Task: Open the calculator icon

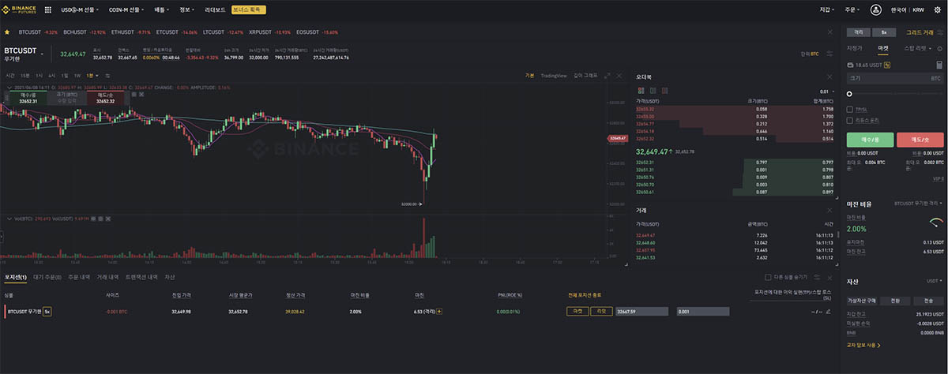Action: (x=940, y=65)
